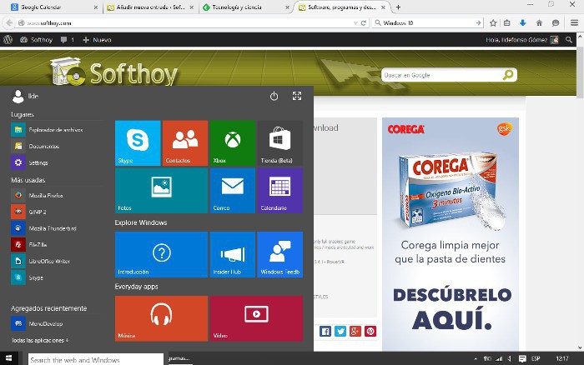Click Nuevo in the WordPress admin bar
This screenshot has height=365, width=584.
97,40
